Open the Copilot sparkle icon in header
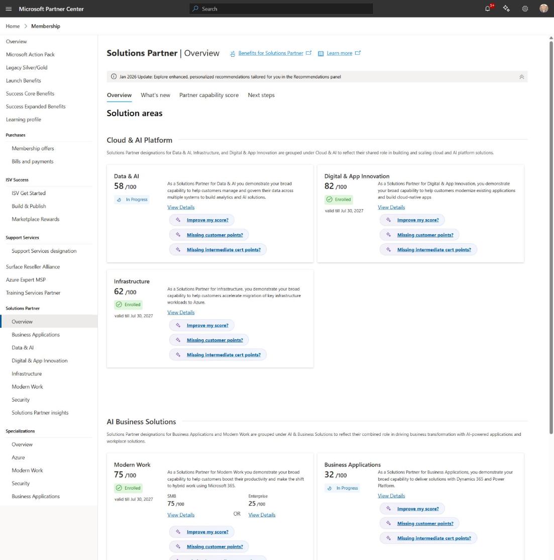Image resolution: width=554 pixels, height=560 pixels. coord(506,9)
